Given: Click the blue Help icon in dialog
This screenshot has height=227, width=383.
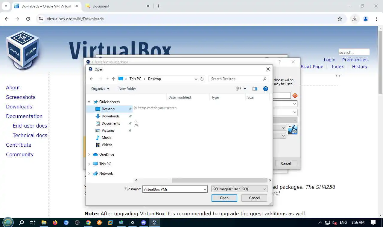Looking at the screenshot, I should 265,89.
